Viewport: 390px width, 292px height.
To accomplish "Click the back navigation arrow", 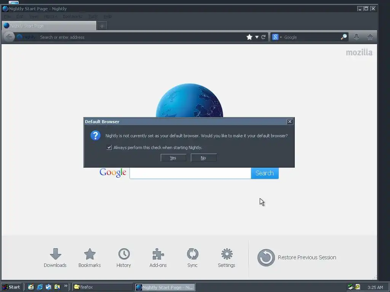I will pos(9,37).
